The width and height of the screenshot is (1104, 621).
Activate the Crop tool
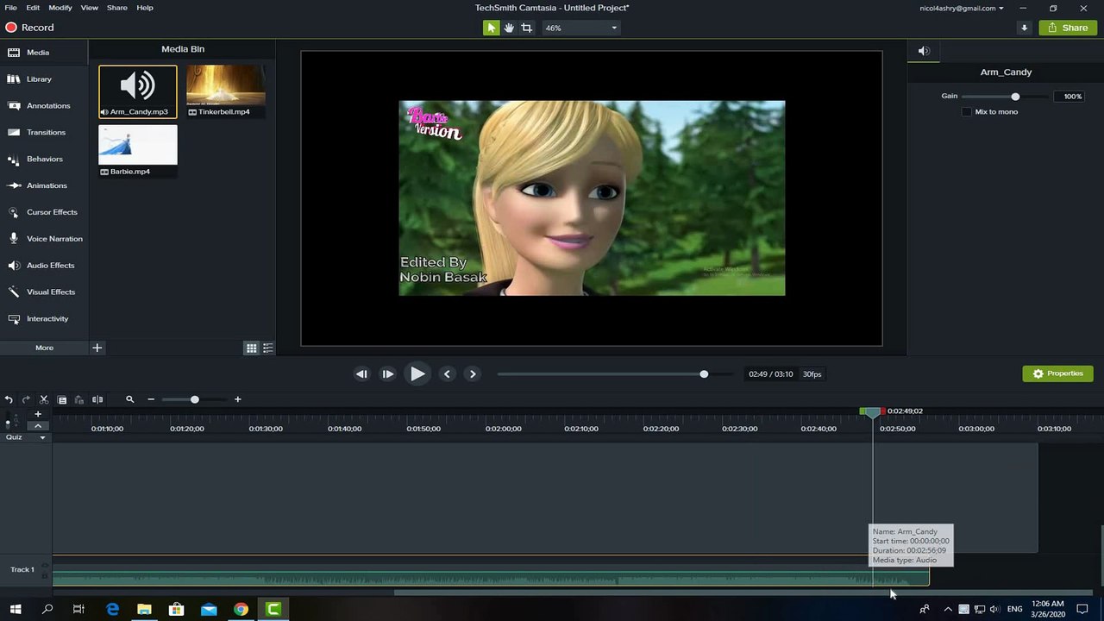527,28
